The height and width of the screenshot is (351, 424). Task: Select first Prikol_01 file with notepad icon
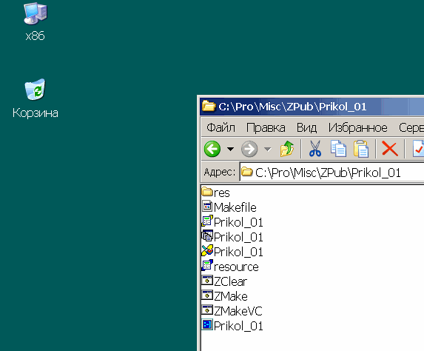207,221
